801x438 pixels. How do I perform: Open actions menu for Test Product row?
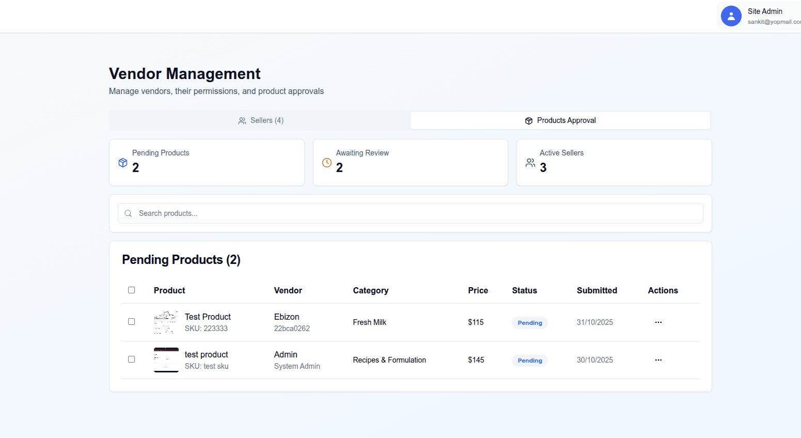pyautogui.click(x=658, y=322)
